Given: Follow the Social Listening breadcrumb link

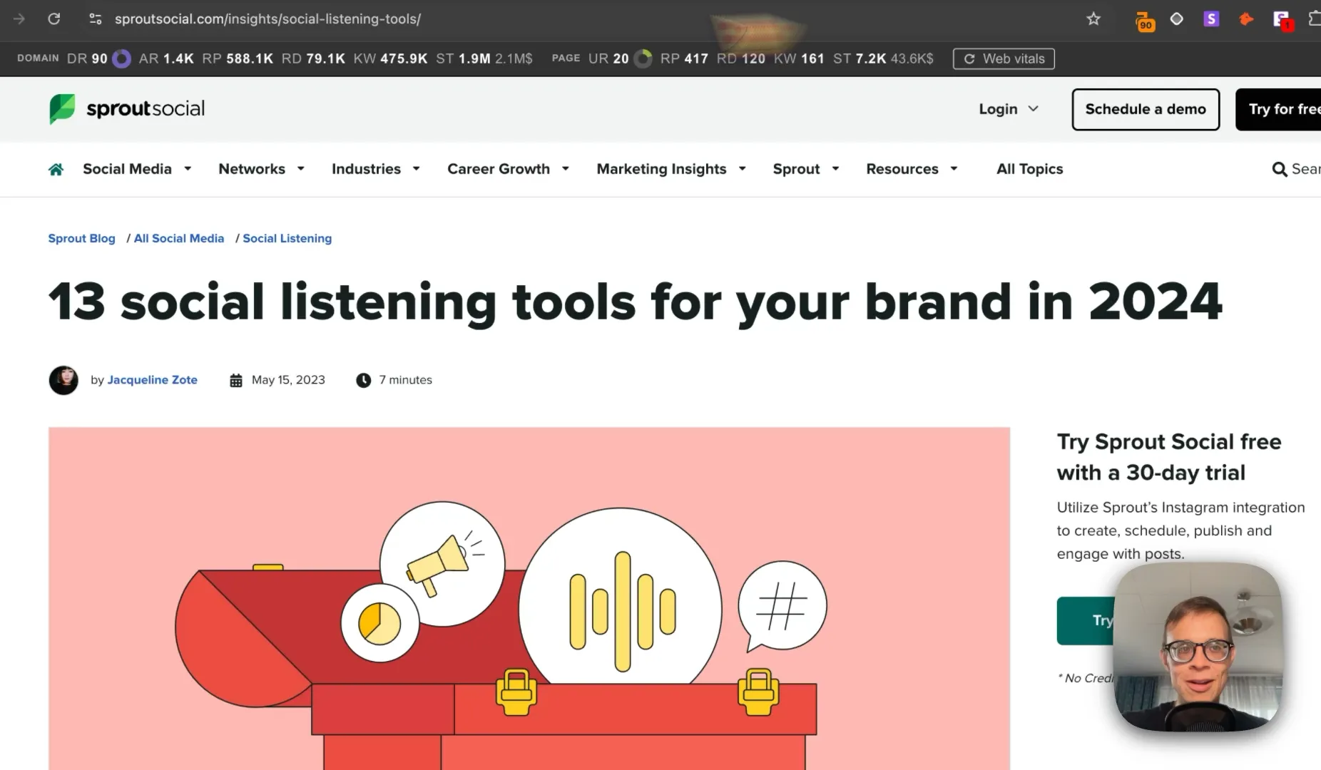Looking at the screenshot, I should (287, 238).
